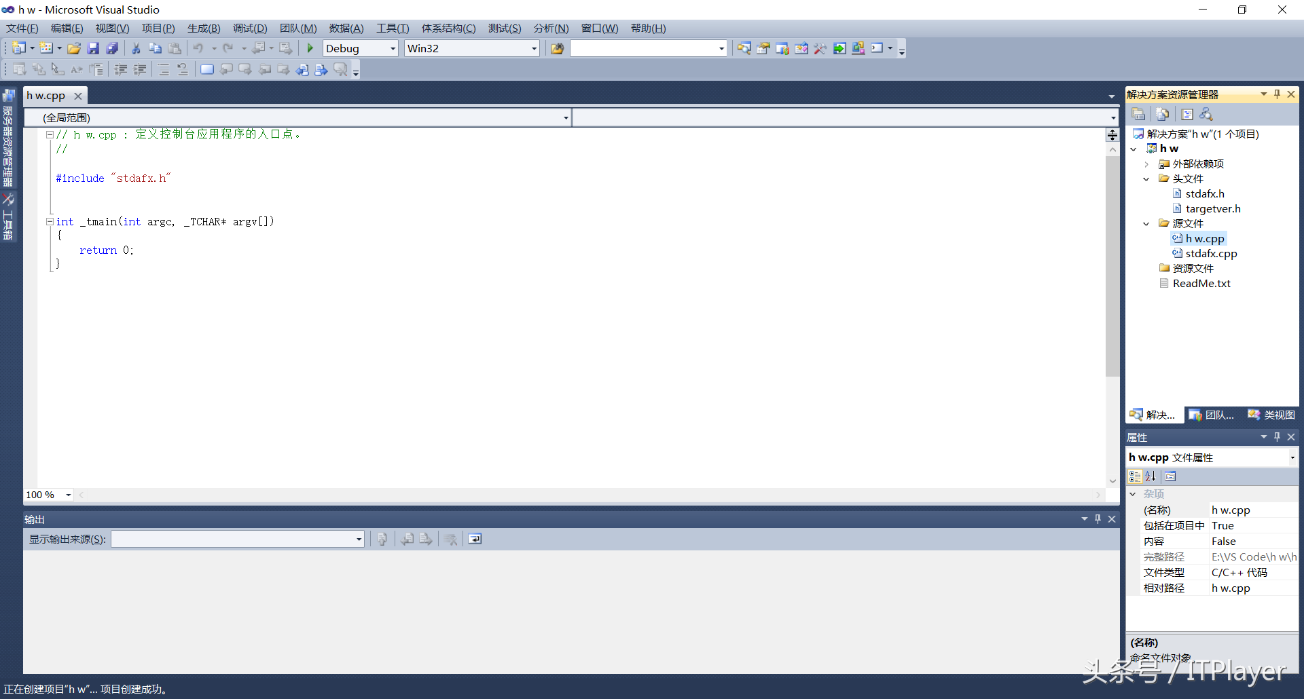Collapse the h w project node
Viewport: 1304px width, 699px height.
tap(1134, 149)
